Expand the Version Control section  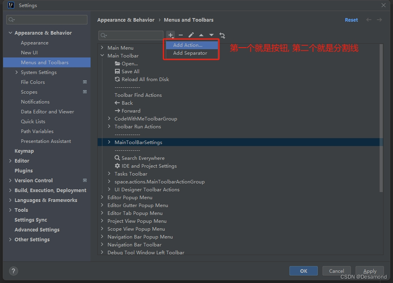click(x=10, y=180)
